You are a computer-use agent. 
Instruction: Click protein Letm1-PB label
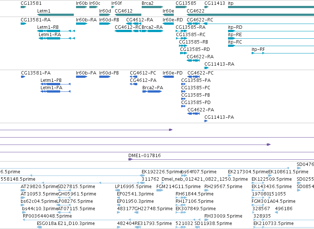tap(51, 80)
